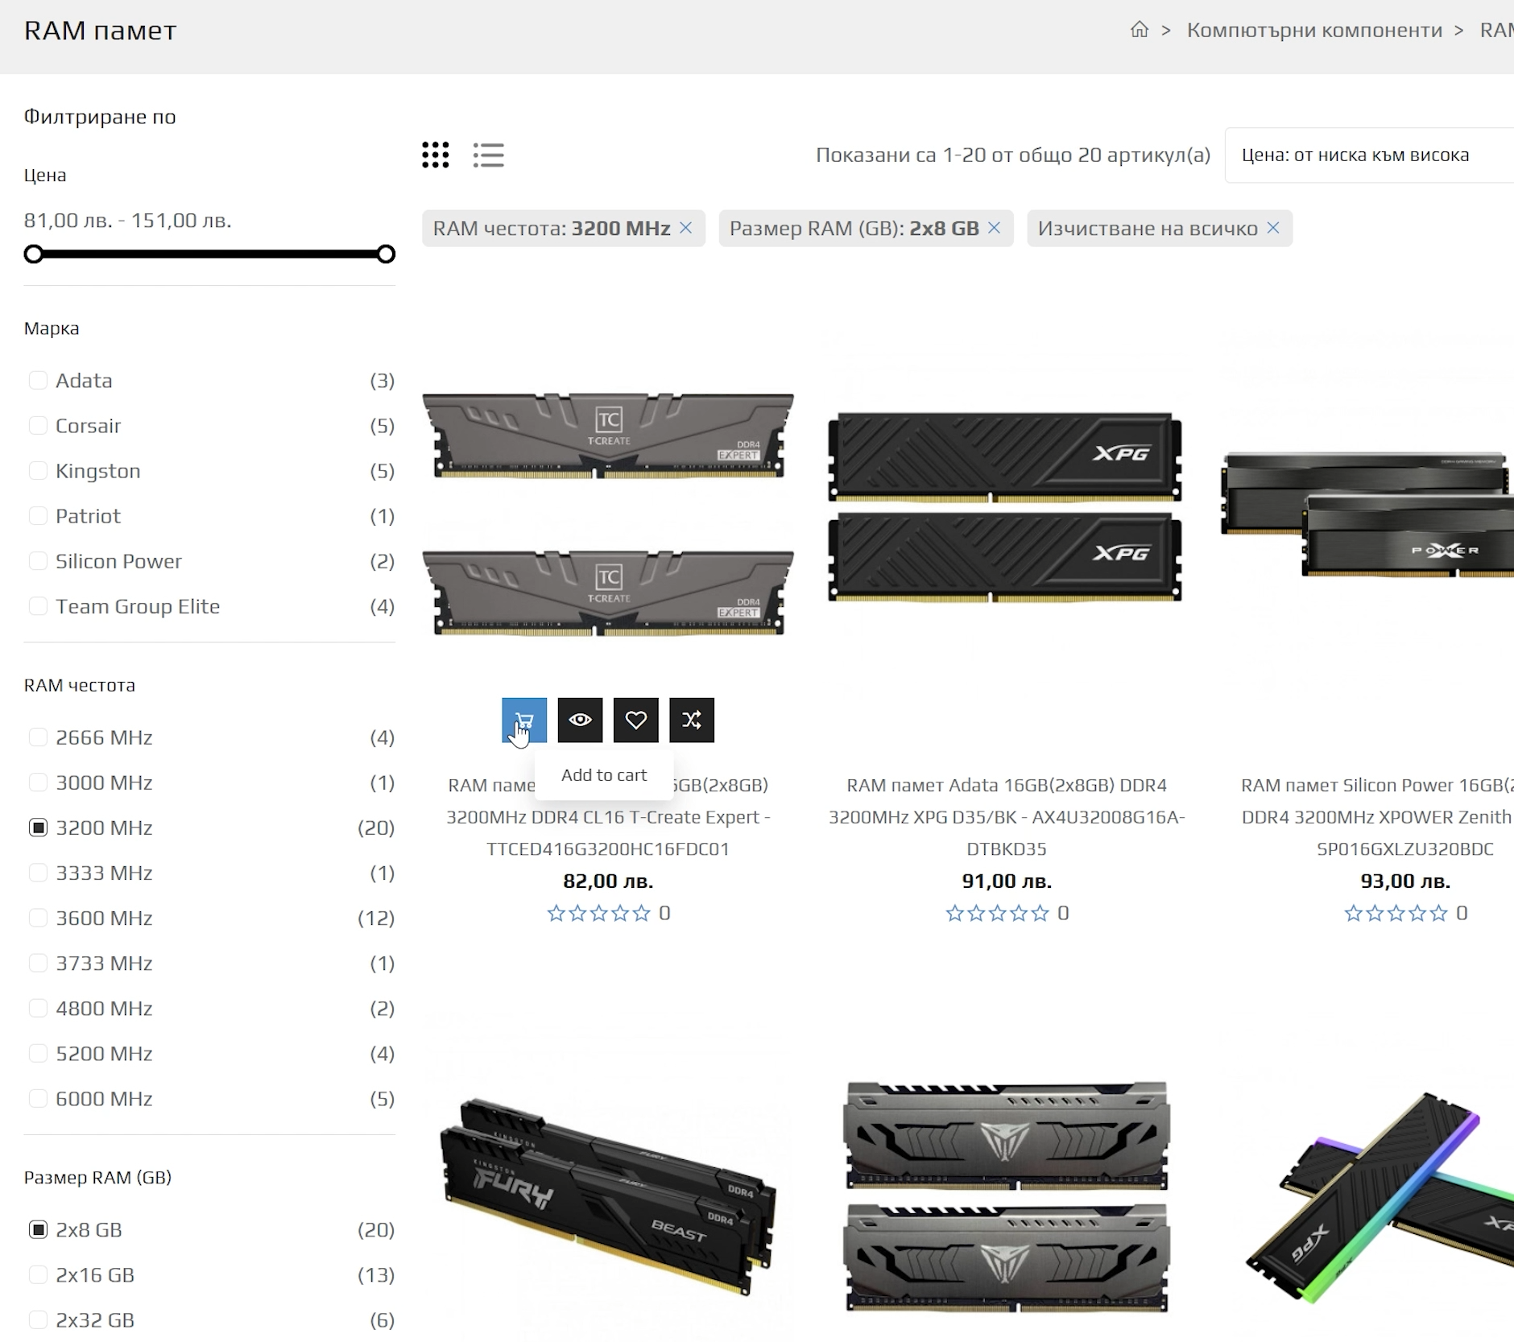This screenshot has width=1514, height=1342.
Task: Open Компютърни компоненти breadcrumb link
Action: coord(1314,30)
